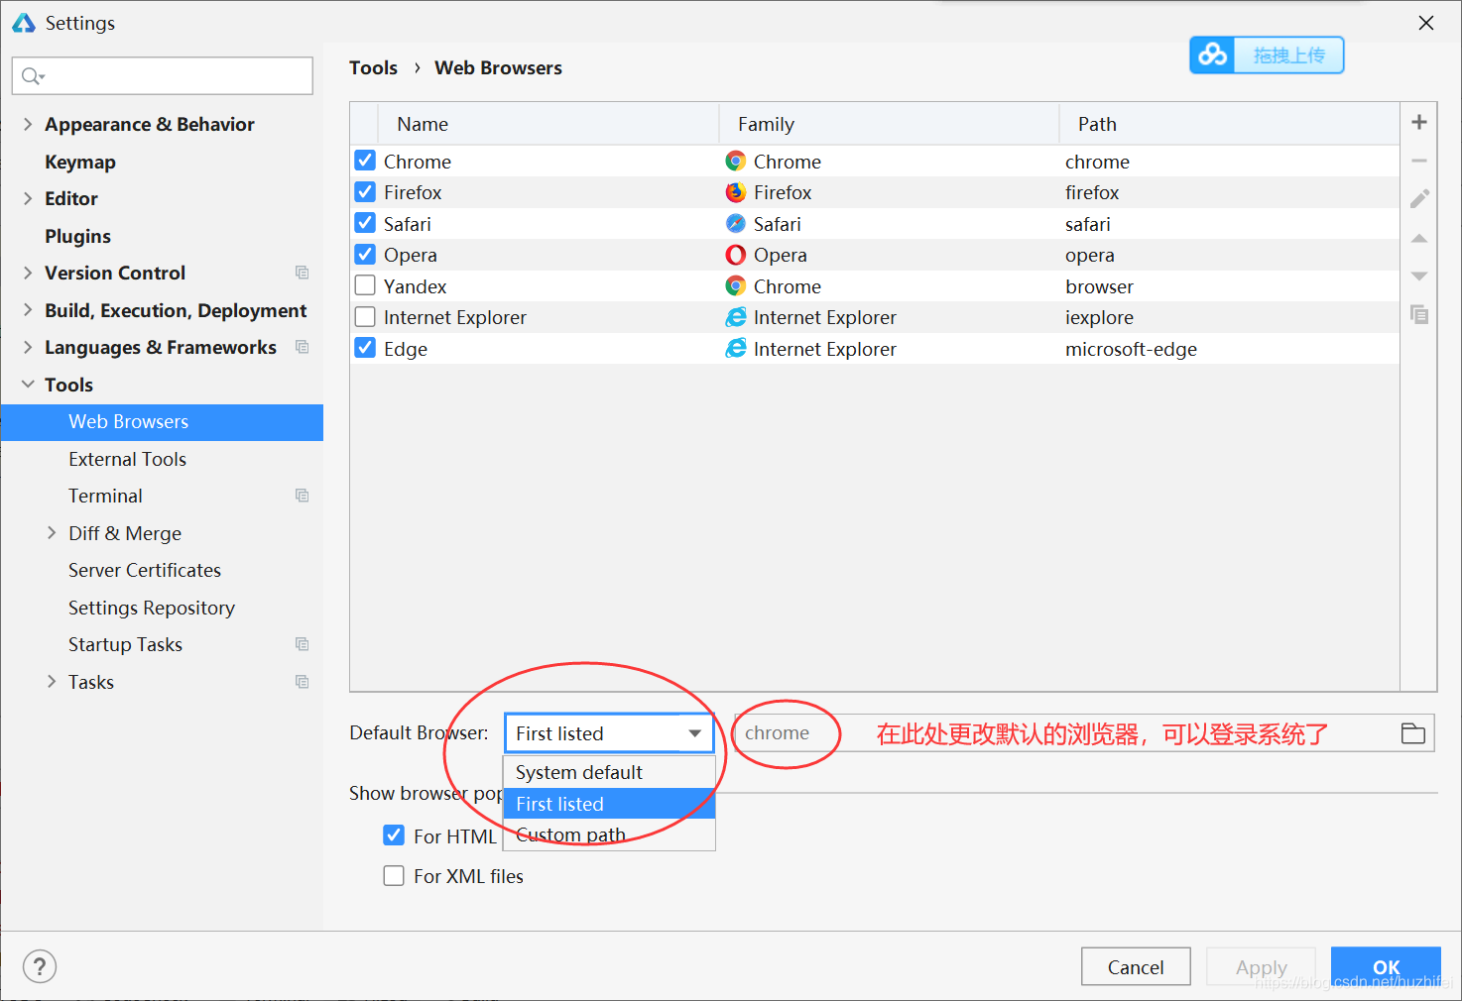This screenshot has height=1001, width=1462.
Task: Click the search magnifier icon in settings search
Action: [x=33, y=76]
